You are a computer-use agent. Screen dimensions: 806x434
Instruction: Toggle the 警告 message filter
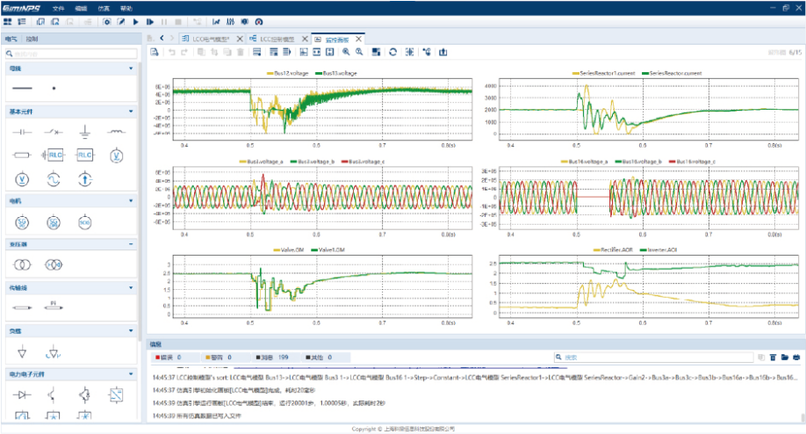pyautogui.click(x=216, y=358)
